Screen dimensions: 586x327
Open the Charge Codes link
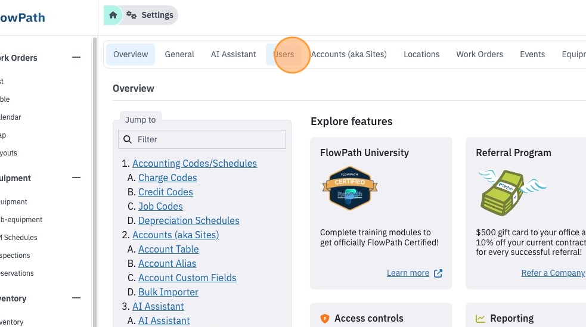coord(168,177)
